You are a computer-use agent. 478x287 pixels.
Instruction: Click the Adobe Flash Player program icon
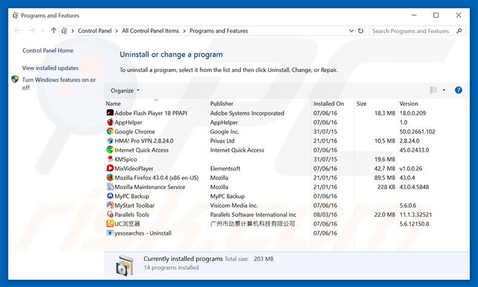(110, 113)
